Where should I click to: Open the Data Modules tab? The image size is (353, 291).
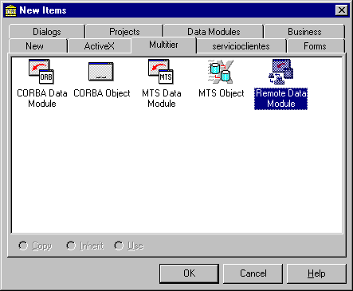[214, 32]
